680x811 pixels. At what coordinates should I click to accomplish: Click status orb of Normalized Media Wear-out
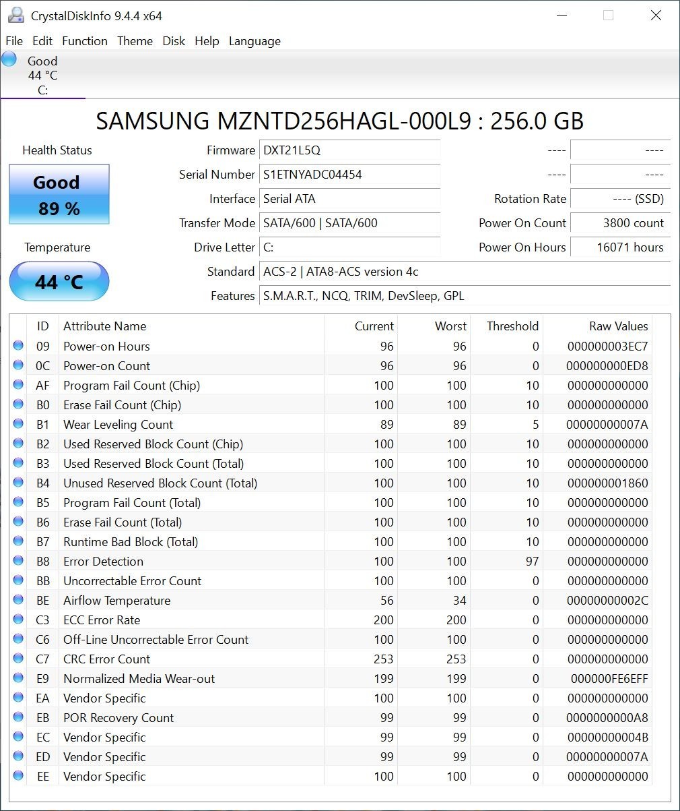(18, 678)
